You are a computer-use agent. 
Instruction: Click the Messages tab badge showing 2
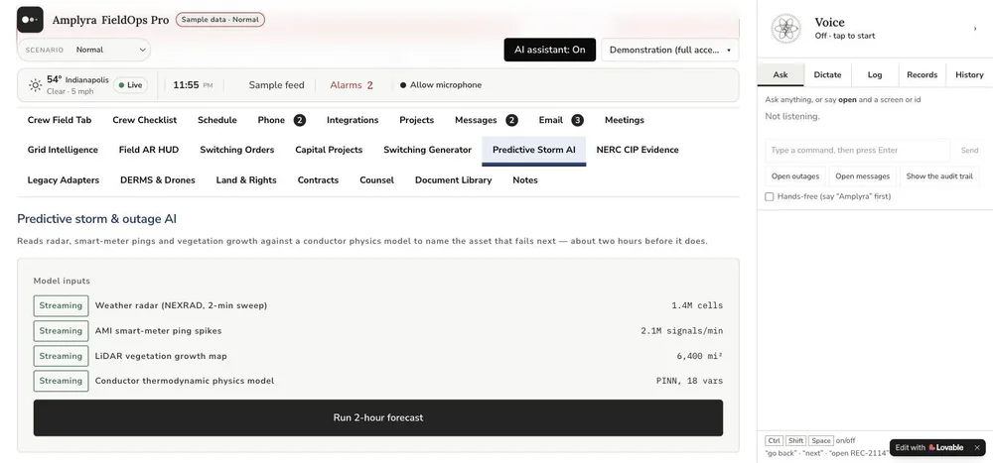(511, 120)
